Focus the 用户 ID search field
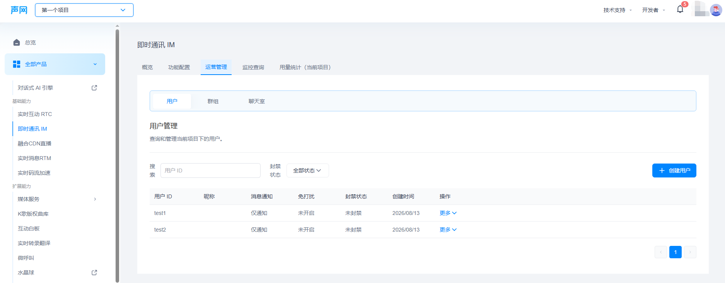The height and width of the screenshot is (283, 725). click(x=210, y=170)
